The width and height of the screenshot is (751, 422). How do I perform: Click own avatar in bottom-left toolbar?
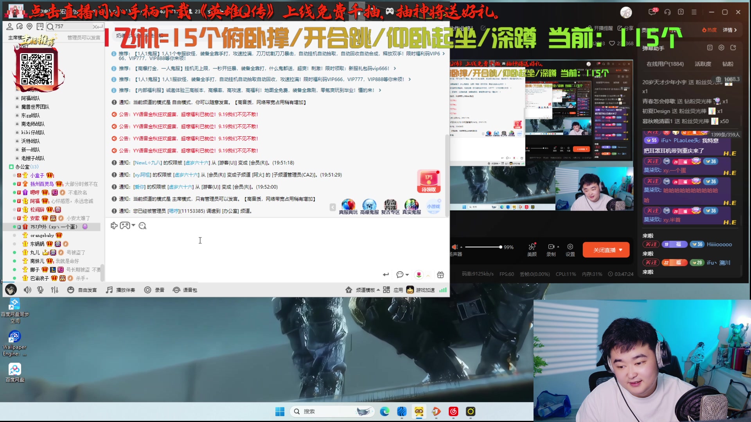(x=11, y=290)
